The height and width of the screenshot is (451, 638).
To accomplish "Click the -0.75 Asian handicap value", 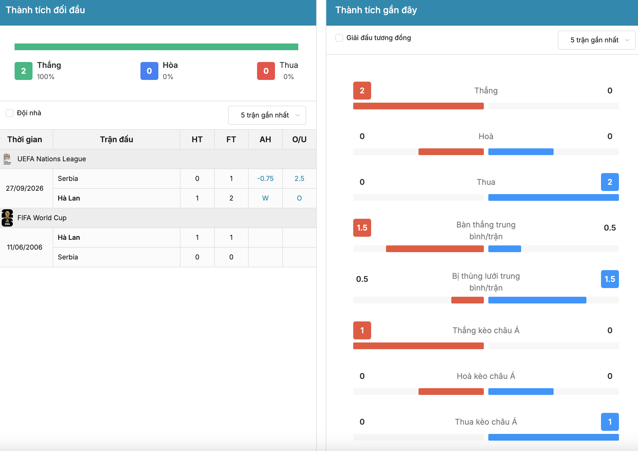I will point(265,179).
